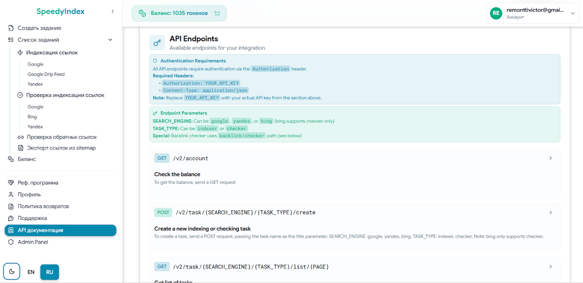Image resolution: width=583 pixels, height=283 pixels.
Task: Expand the Список заданий section chevron
Action: tap(110, 40)
